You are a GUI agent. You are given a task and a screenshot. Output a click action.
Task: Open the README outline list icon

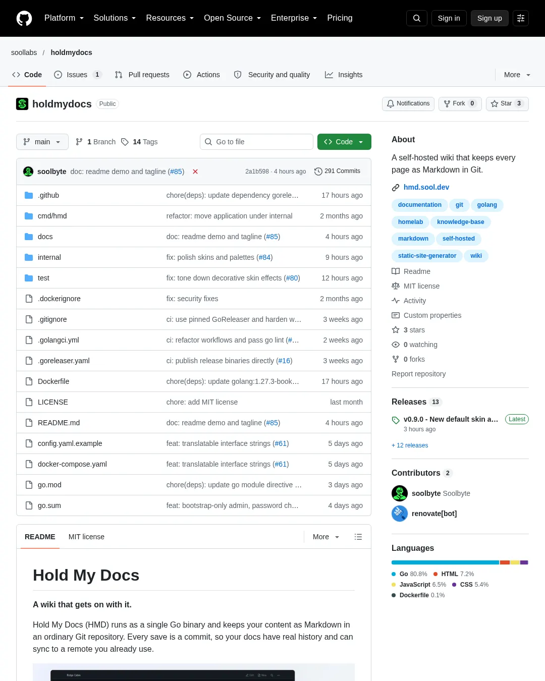[358, 537]
